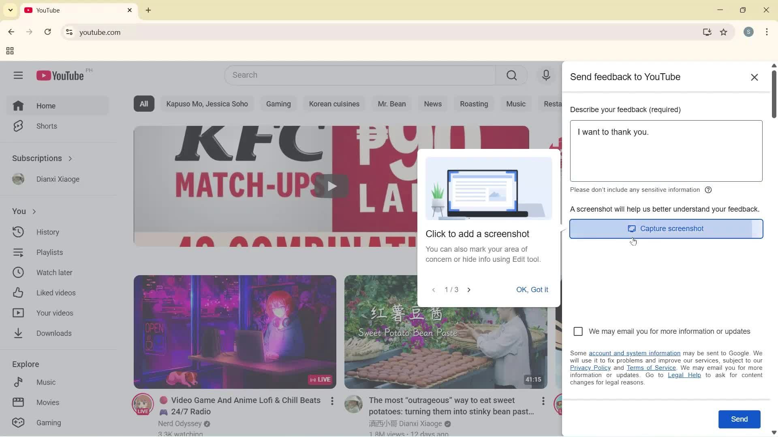Open the Privacy Policy link
778x437 pixels.
(590, 367)
